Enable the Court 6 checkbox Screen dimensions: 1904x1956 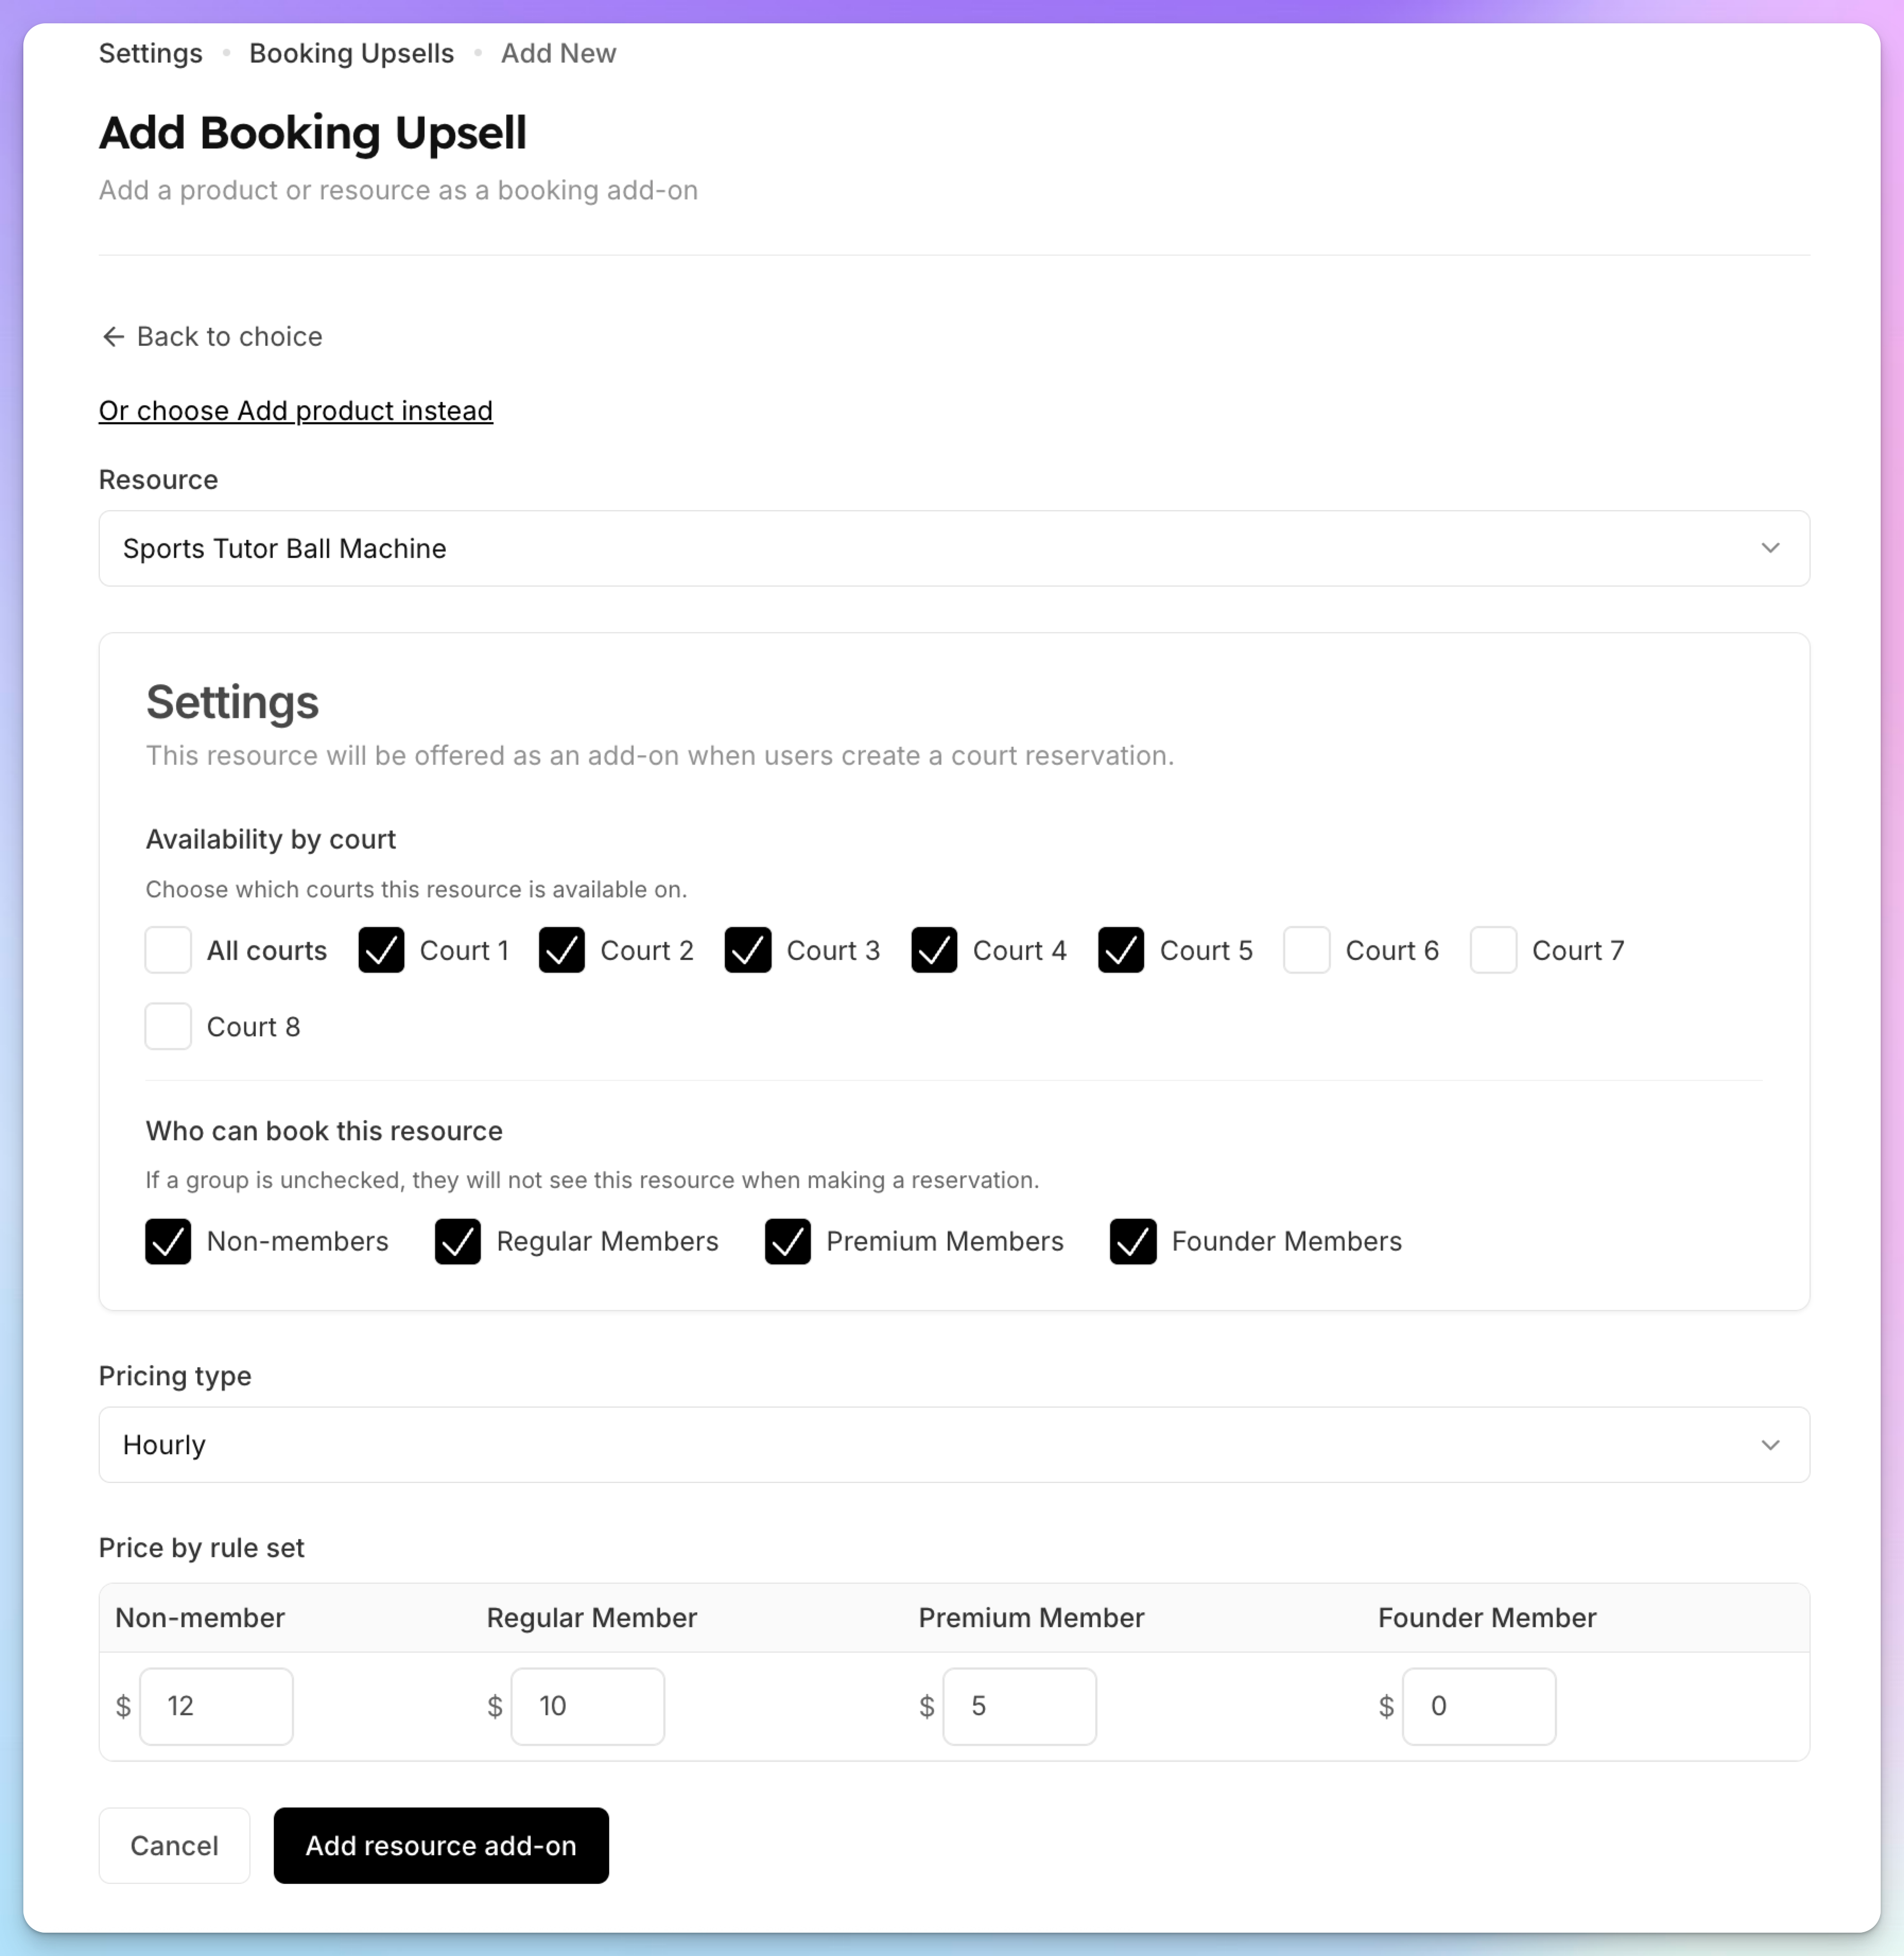point(1307,950)
